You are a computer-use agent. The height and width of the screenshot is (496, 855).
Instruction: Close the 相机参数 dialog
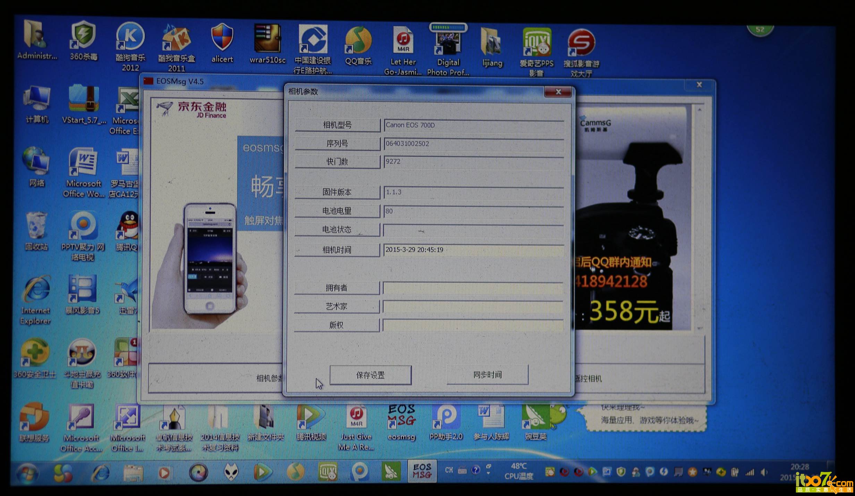[x=558, y=92]
